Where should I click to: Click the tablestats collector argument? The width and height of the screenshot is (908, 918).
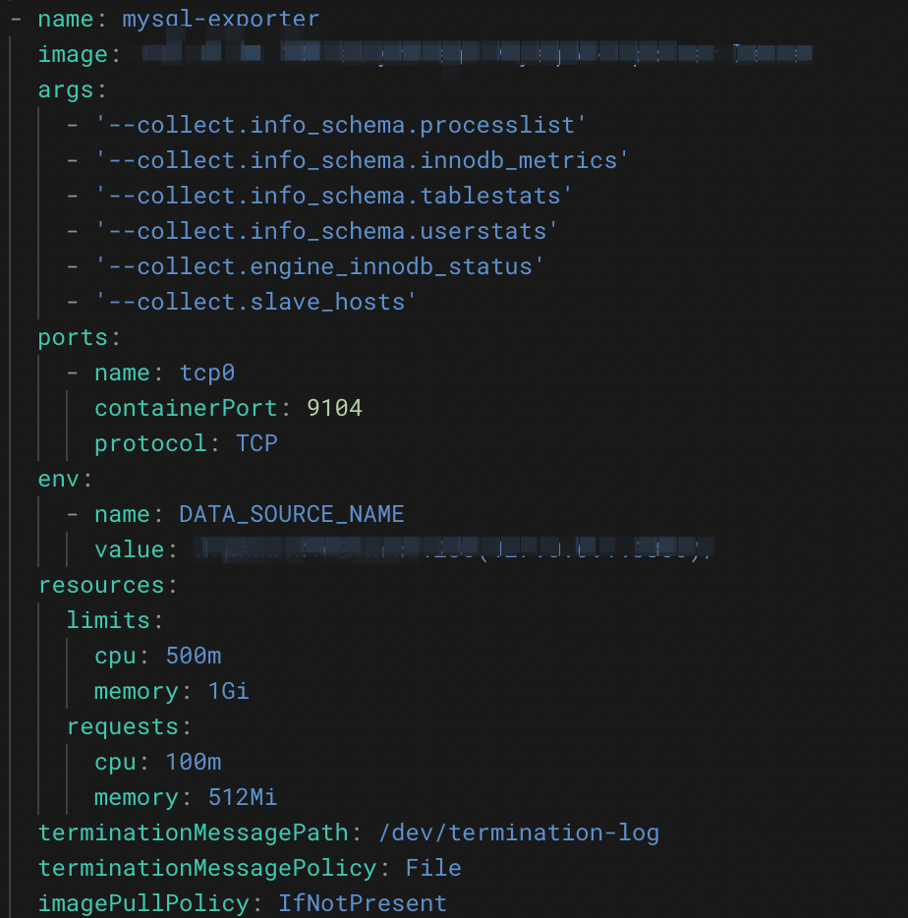334,196
